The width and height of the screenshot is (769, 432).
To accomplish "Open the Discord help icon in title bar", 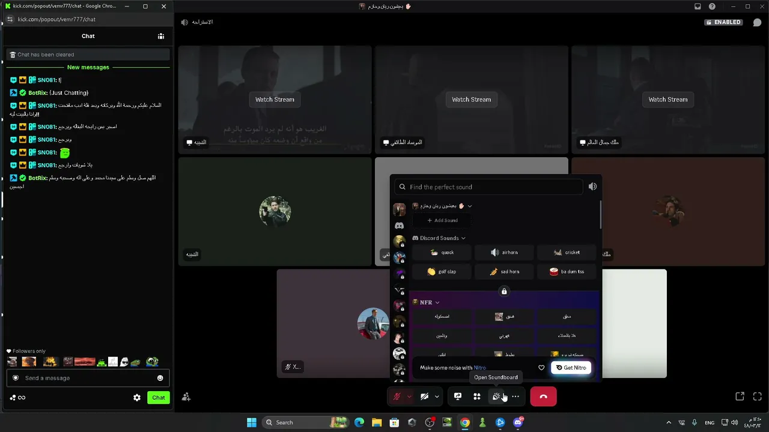I will [x=712, y=7].
